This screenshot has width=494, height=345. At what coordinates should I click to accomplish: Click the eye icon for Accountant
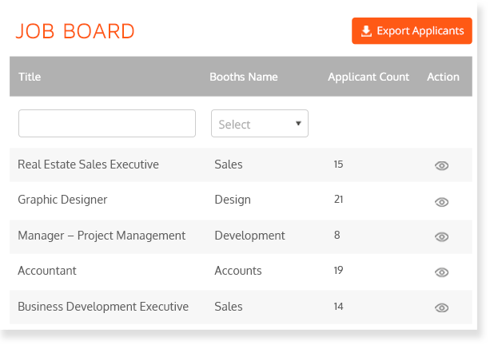[x=441, y=272]
